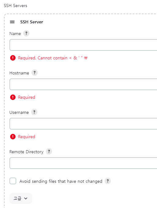This screenshot has width=157, height=208.
Task: Open help for Avoid sending files option
Action: point(108,181)
